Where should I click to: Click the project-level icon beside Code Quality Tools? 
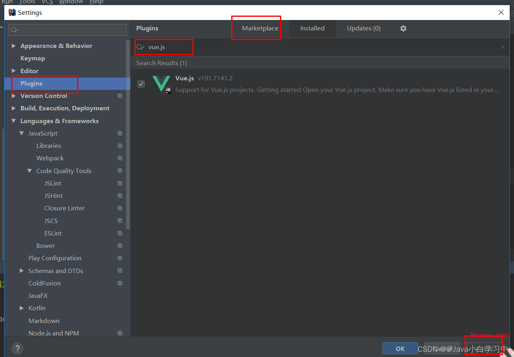[x=120, y=171]
